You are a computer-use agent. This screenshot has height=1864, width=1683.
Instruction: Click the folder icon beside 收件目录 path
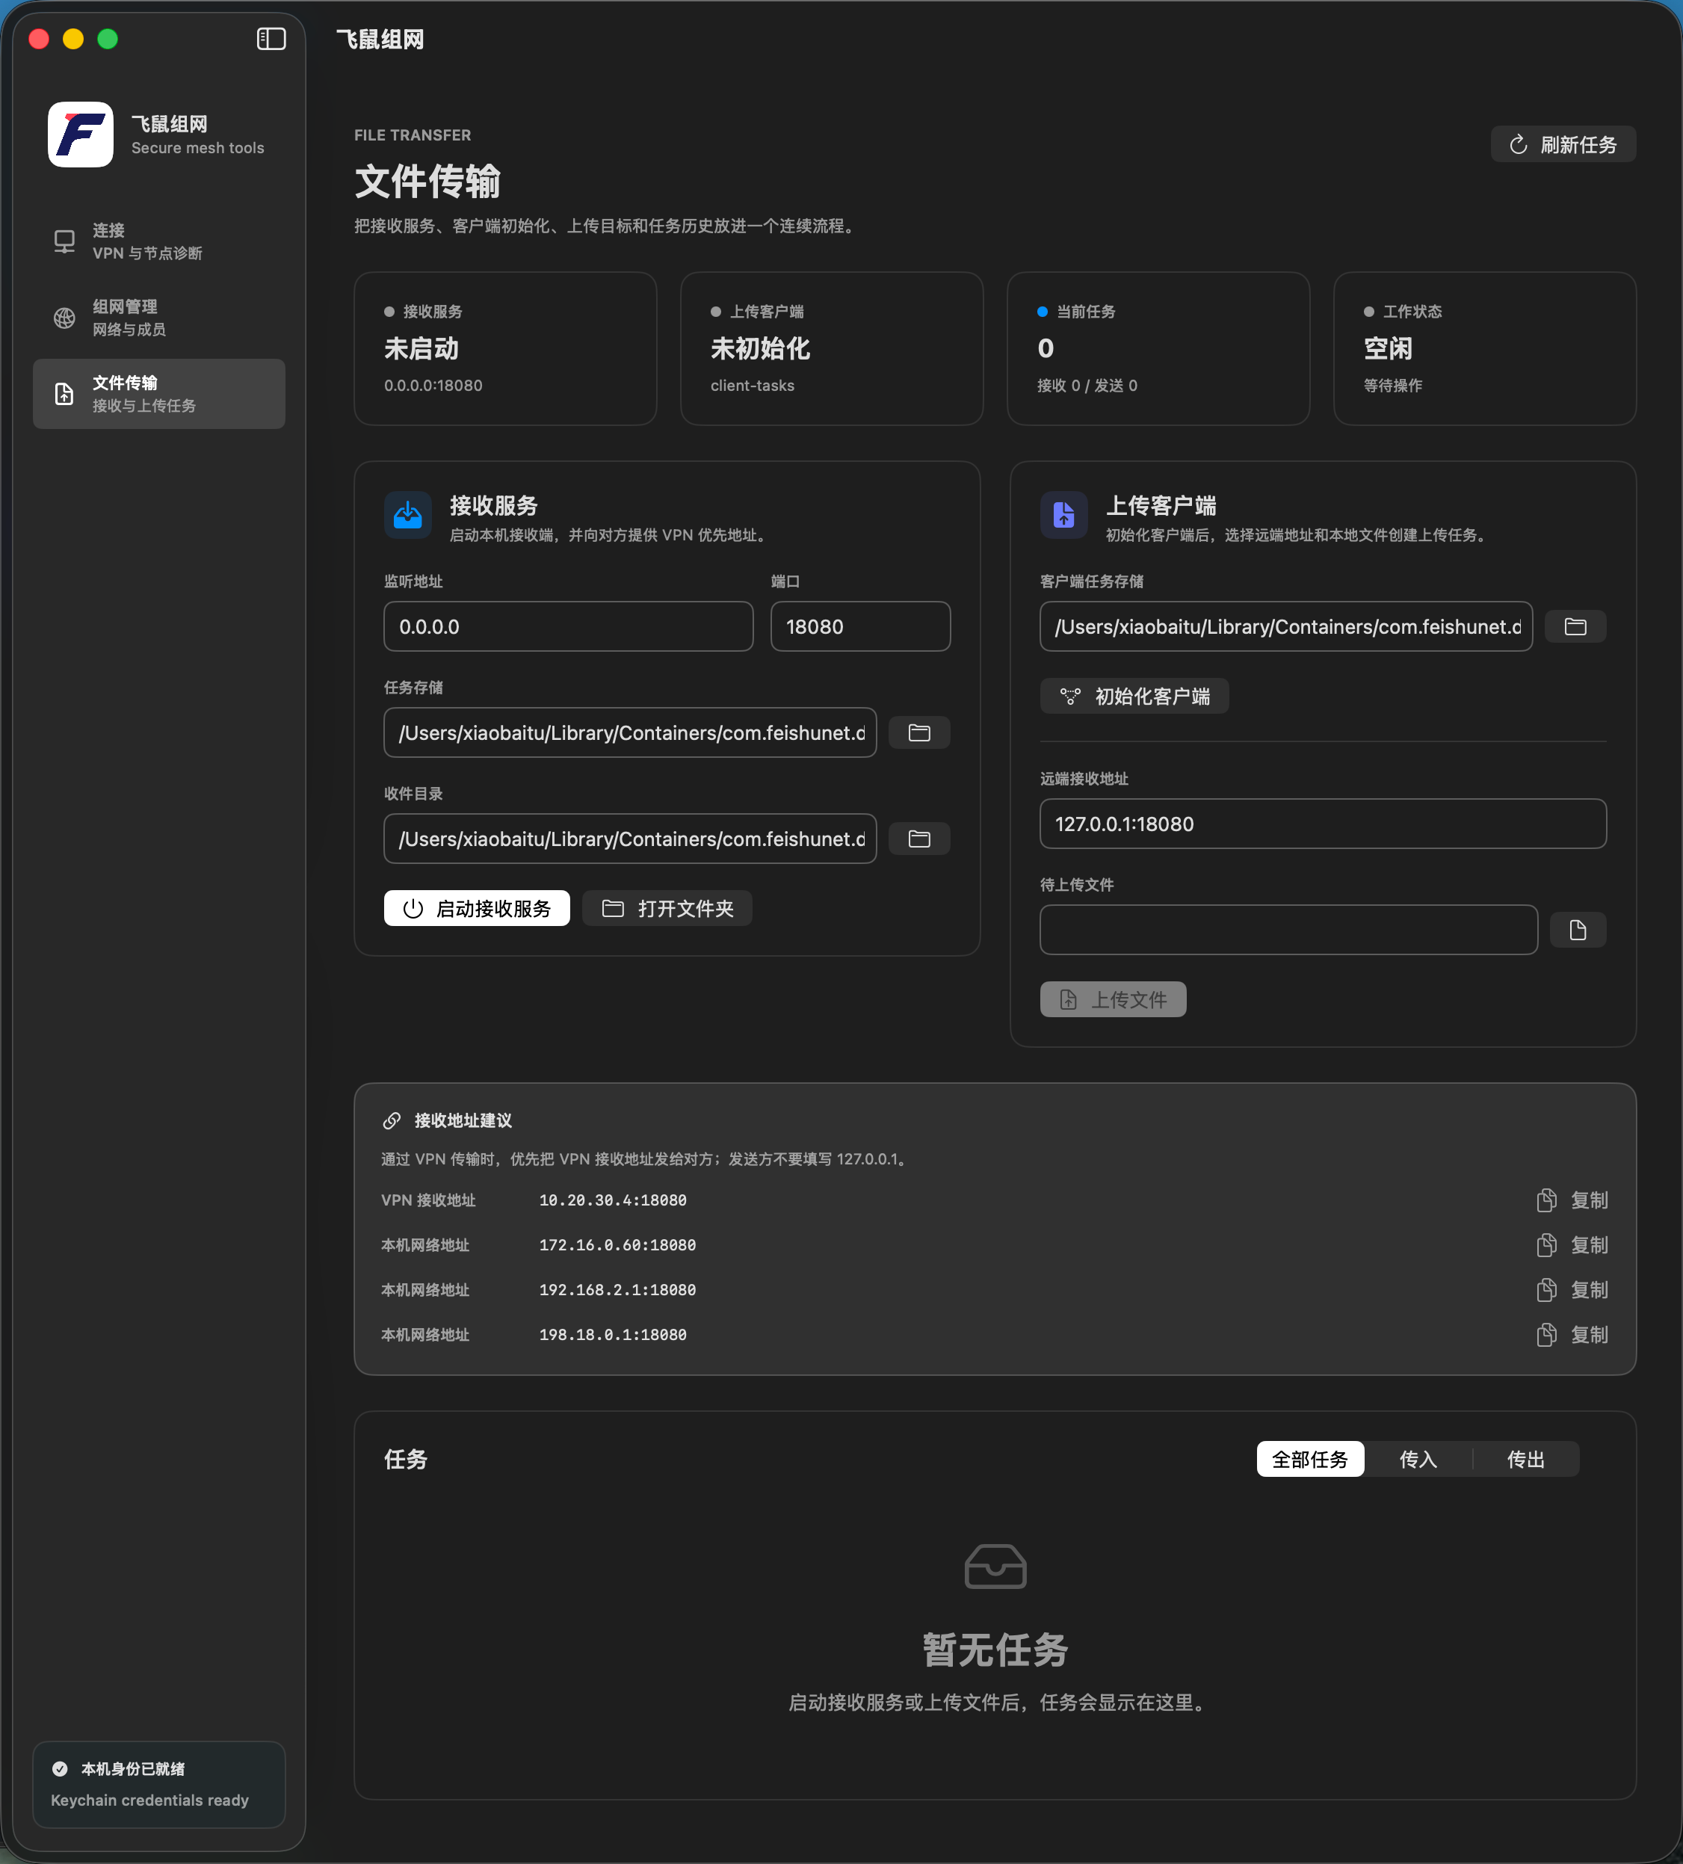(919, 839)
